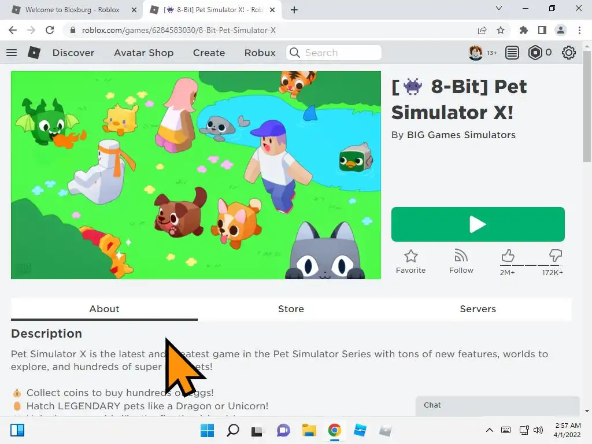Open Chrome extensions puzzle icon
This screenshot has height=444, width=592.
tap(524, 30)
